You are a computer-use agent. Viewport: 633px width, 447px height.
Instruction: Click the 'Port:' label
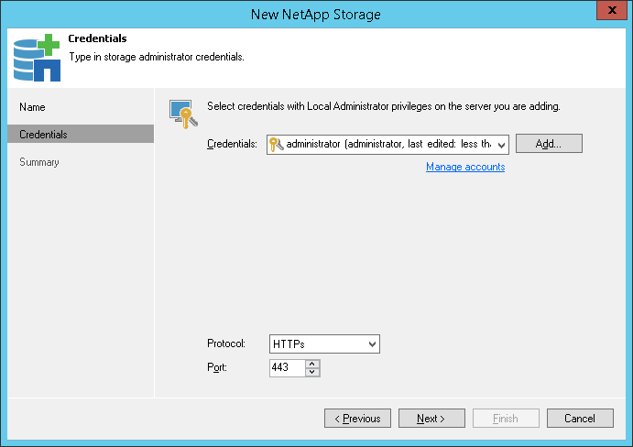click(x=217, y=367)
